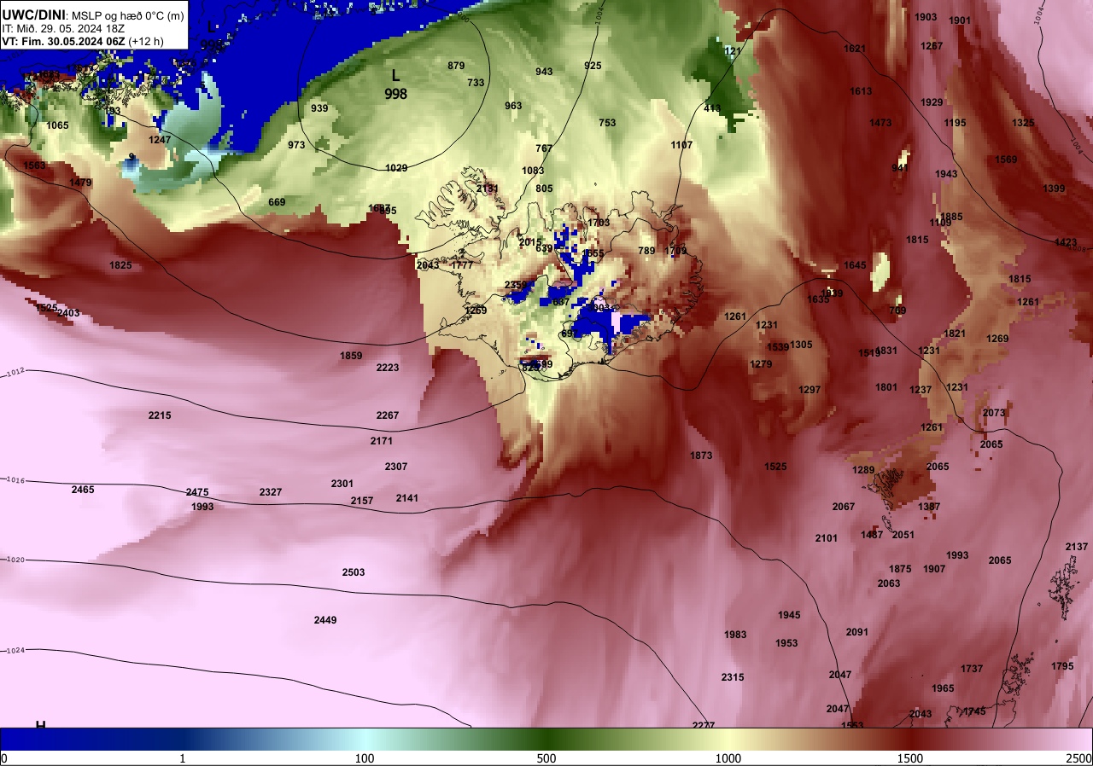The image size is (1093, 766).
Task: Click the height value 1873
Action: [701, 456]
